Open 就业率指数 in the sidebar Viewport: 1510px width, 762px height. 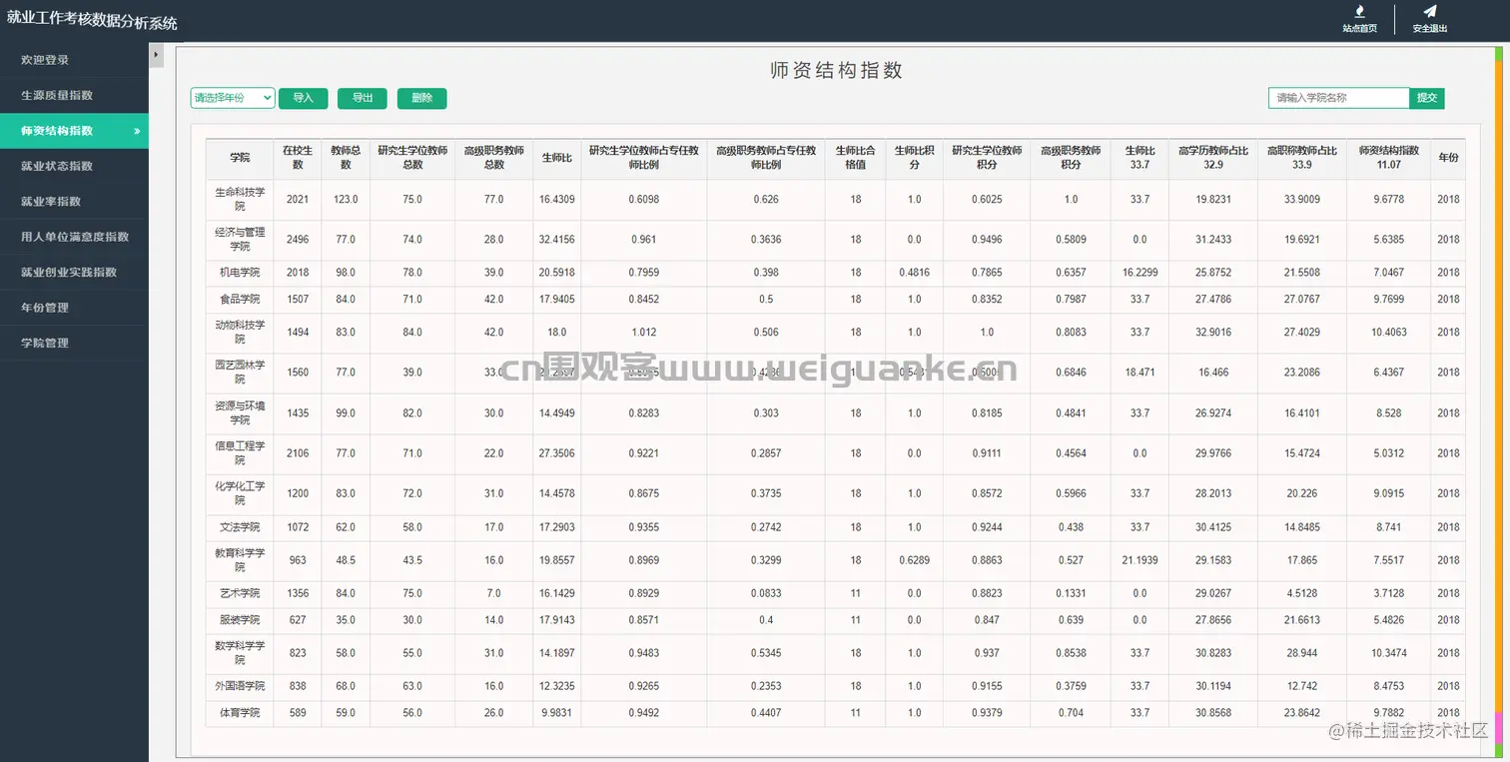click(x=74, y=201)
